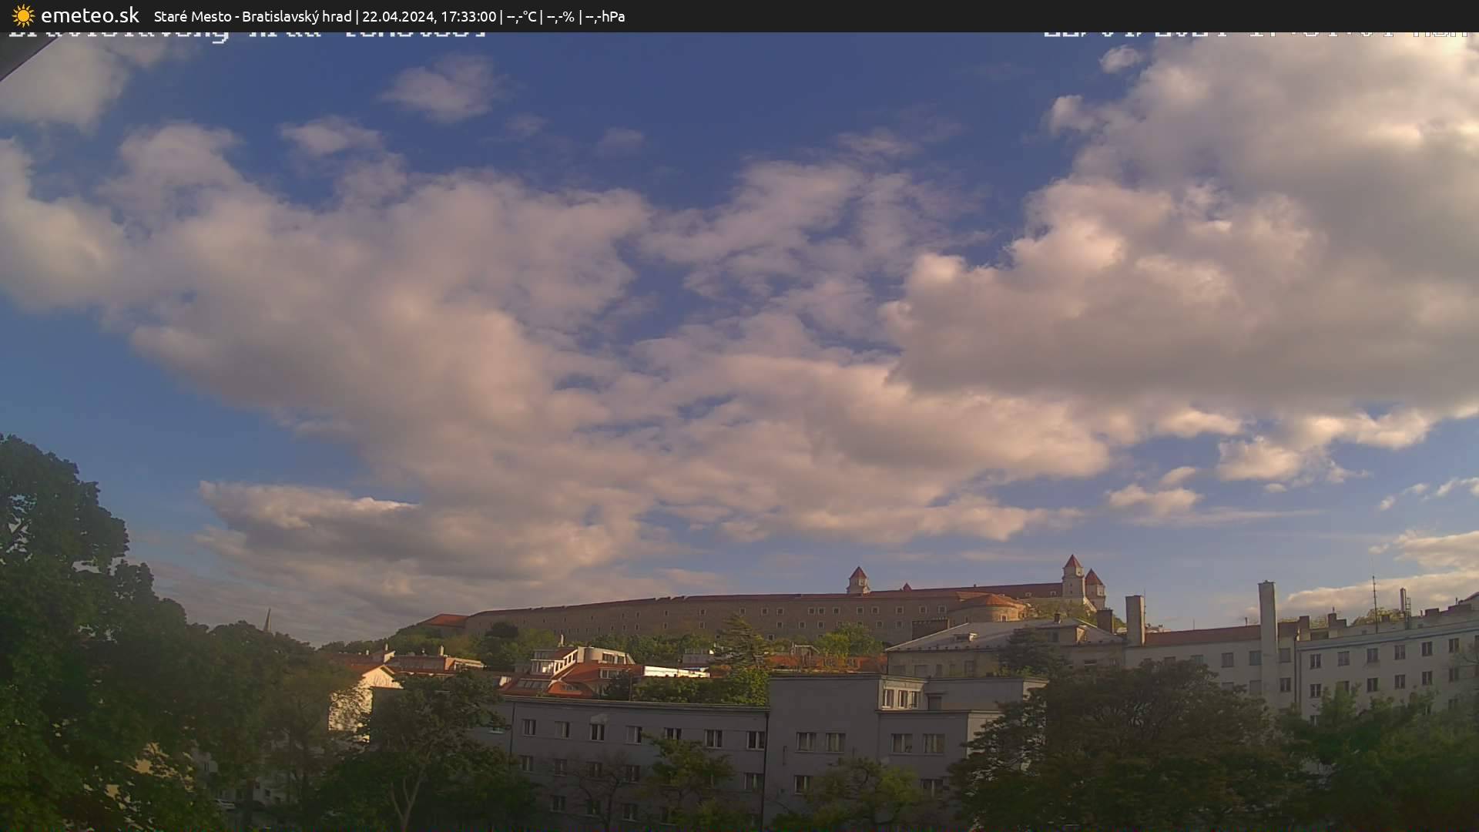Click the 17:33:00 time reading
Screen dimensions: 1479x832
pyautogui.click(x=468, y=16)
